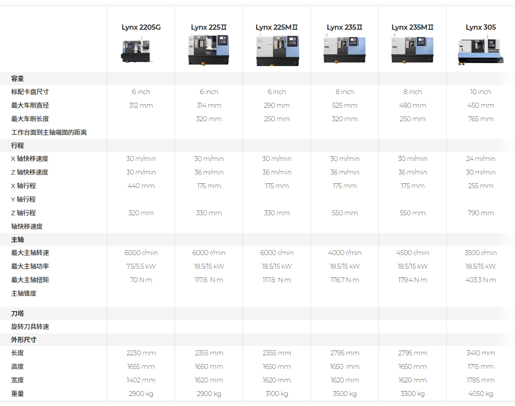Click the 最大主轴转速 row label
This screenshot has width=515, height=406.
click(x=30, y=253)
